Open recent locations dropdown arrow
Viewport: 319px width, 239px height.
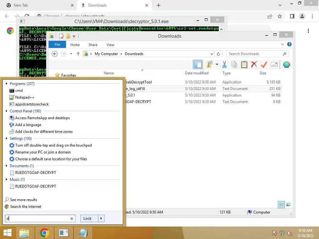71,54
